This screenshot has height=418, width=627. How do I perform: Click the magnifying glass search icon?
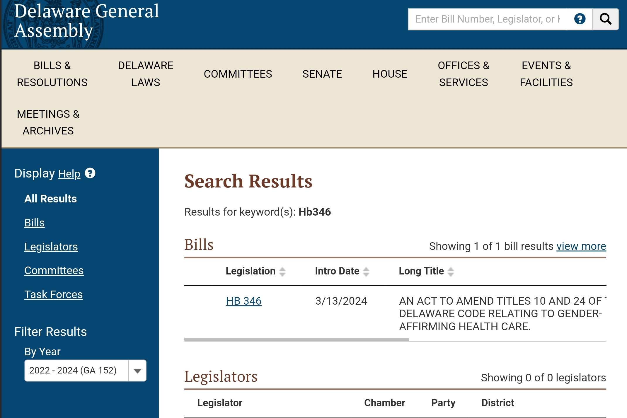[605, 19]
